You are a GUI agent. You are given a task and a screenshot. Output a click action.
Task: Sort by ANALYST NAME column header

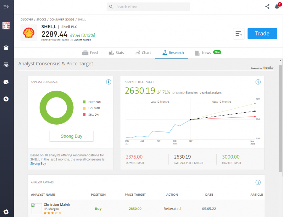tap(43, 195)
